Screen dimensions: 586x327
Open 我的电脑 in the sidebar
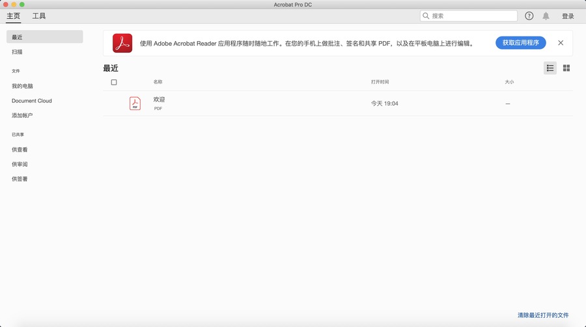(22, 86)
